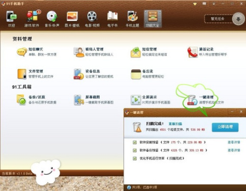The image size is (246, 191).
Task: Open the 手机主题 phone themes section
Action: click(x=133, y=19)
